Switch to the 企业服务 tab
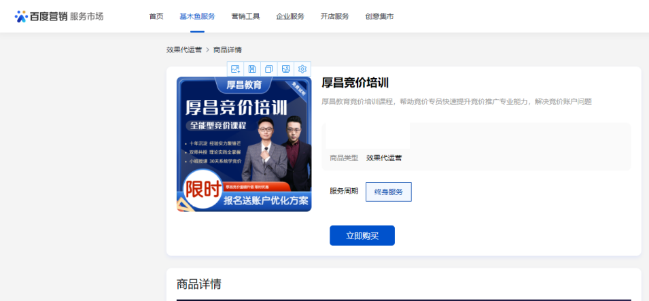 291,16
